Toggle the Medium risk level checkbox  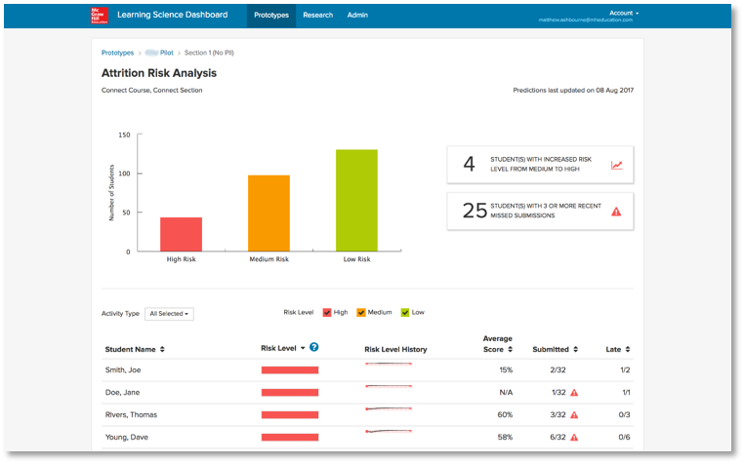361,313
